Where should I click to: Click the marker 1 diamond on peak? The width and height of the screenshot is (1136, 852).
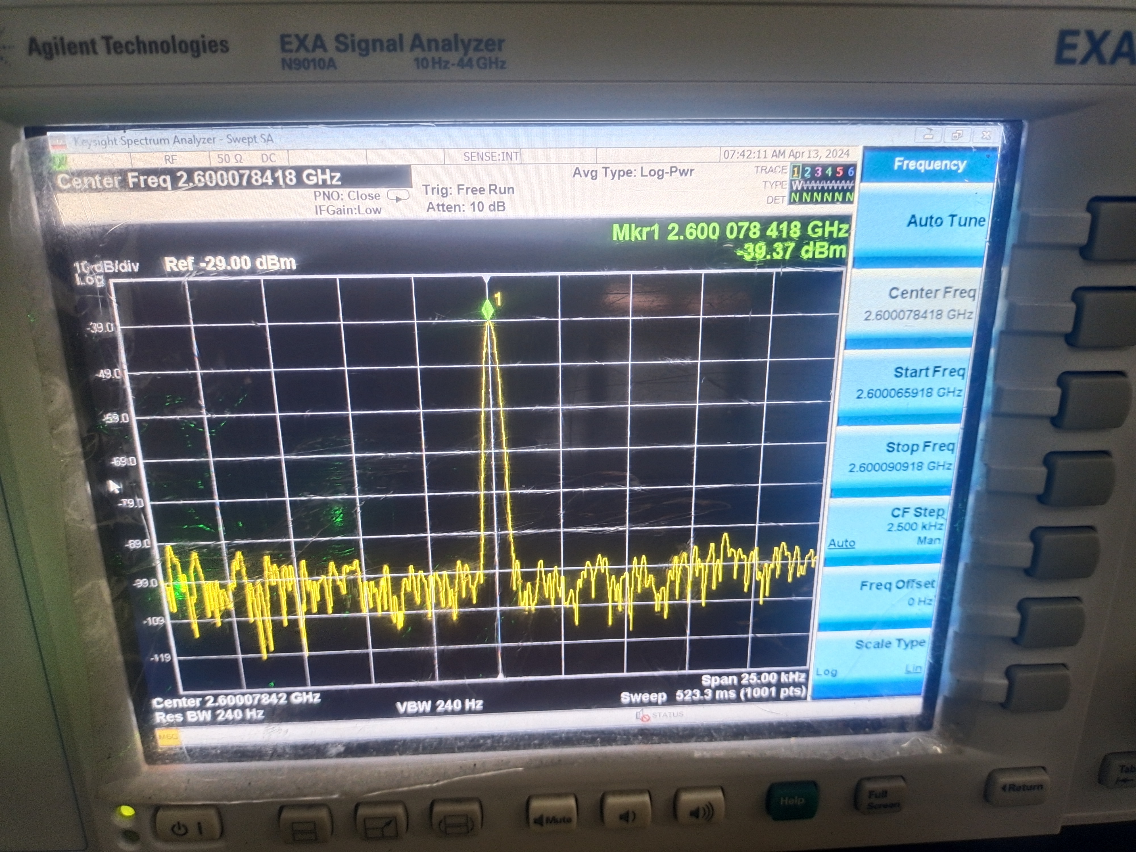487,309
